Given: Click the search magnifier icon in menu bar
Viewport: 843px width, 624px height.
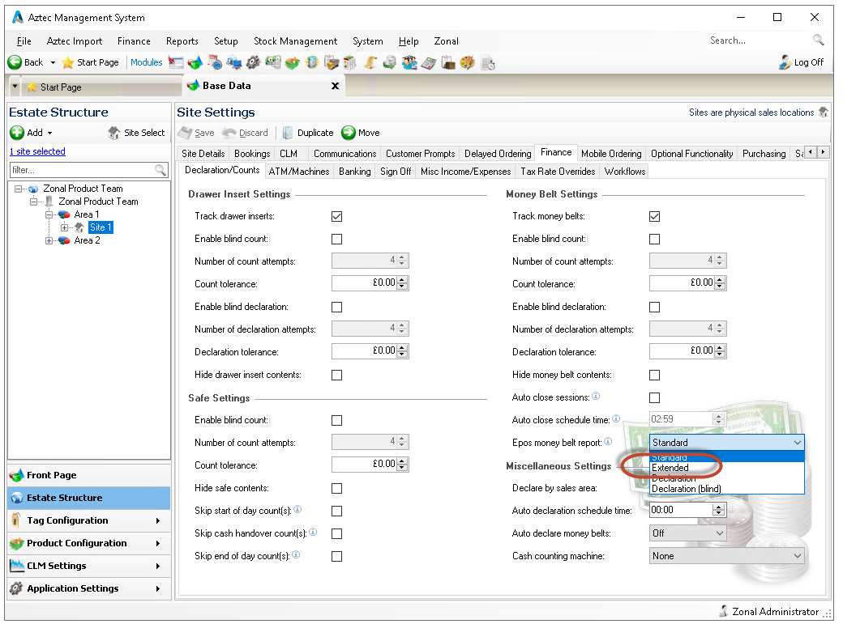Looking at the screenshot, I should tap(818, 40).
